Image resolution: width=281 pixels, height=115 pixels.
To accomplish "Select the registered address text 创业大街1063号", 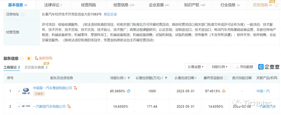I will tap(90, 15).
